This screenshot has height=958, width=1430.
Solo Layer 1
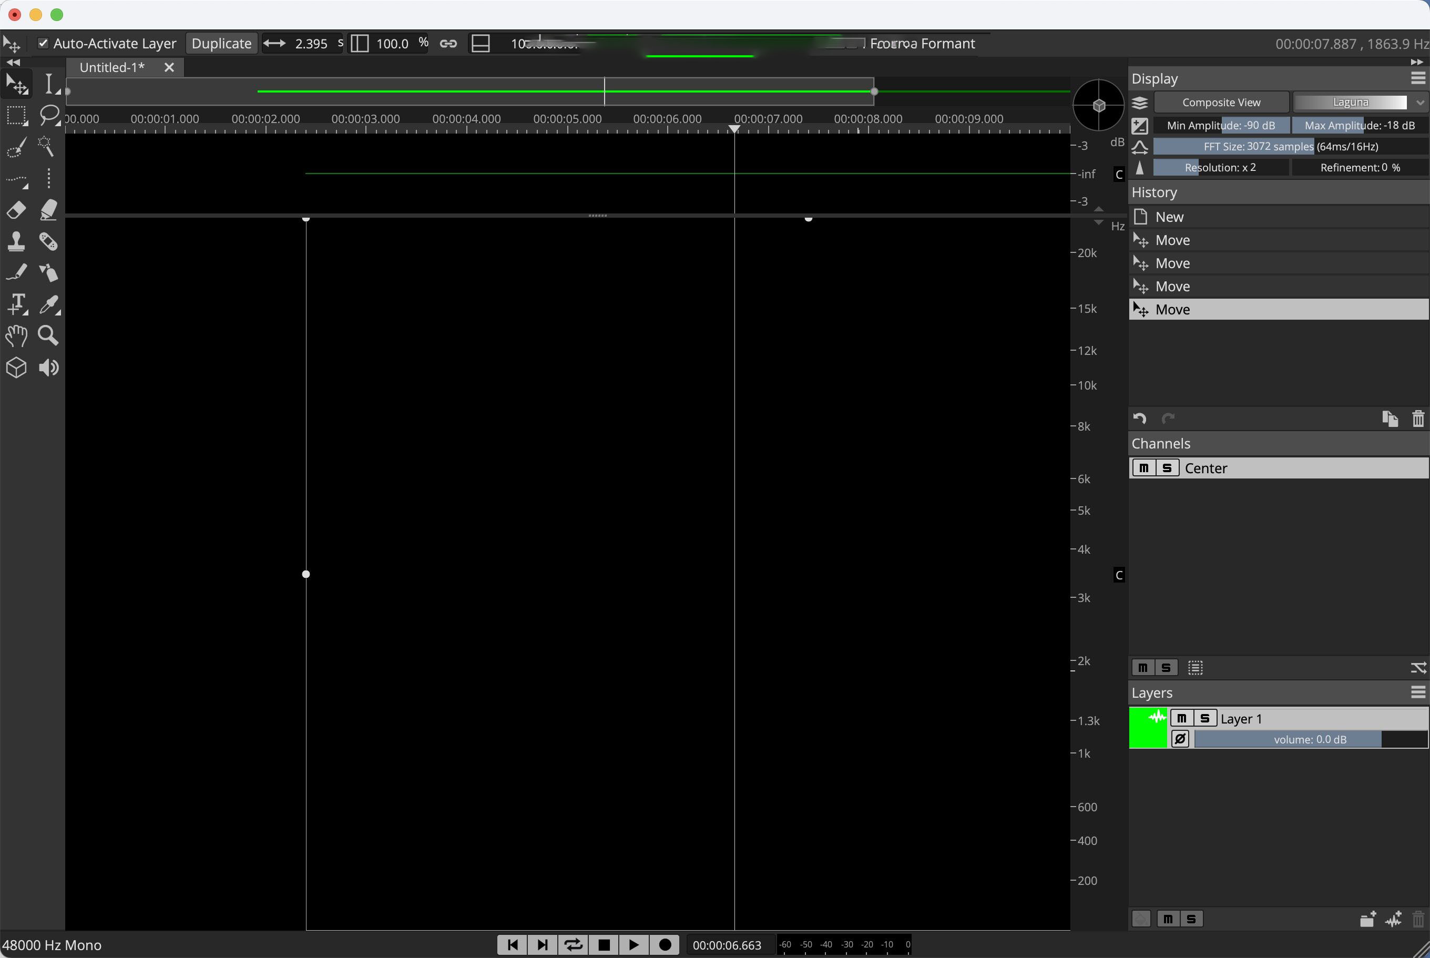pos(1204,718)
